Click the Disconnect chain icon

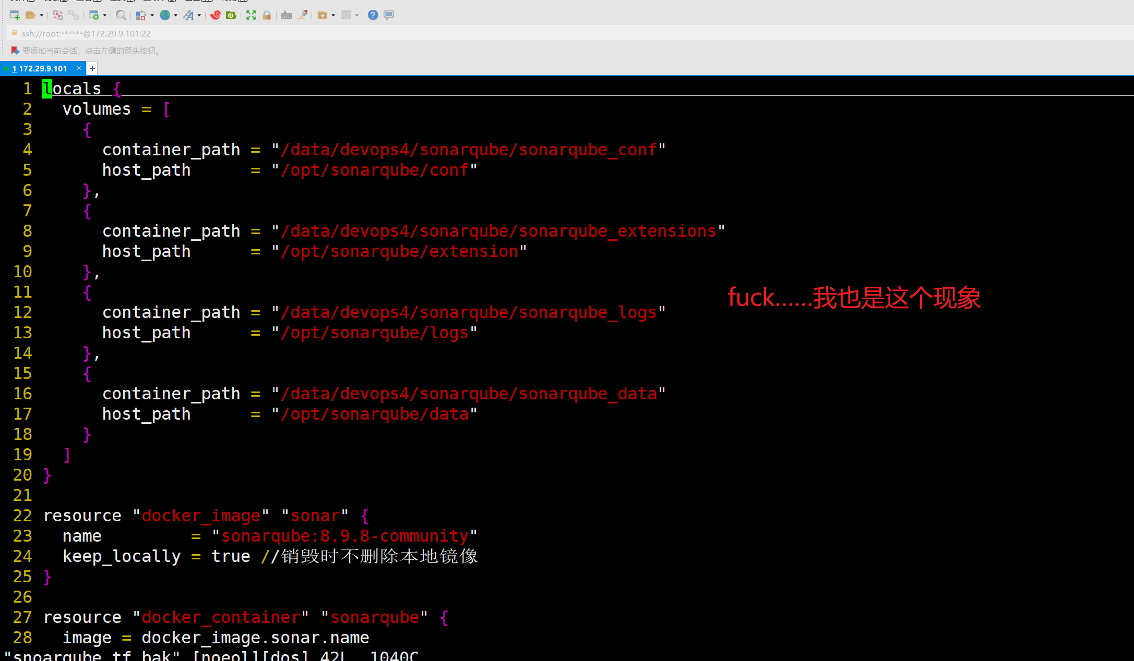pos(74,15)
